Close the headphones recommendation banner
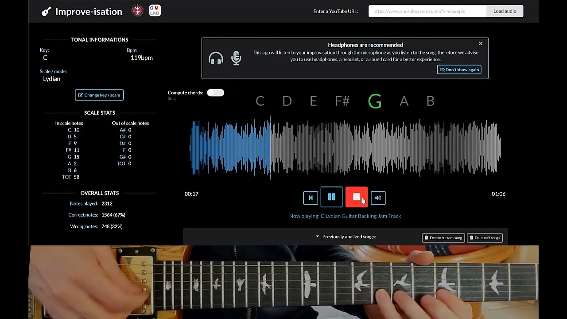Image resolution: width=567 pixels, height=319 pixels. click(x=481, y=43)
